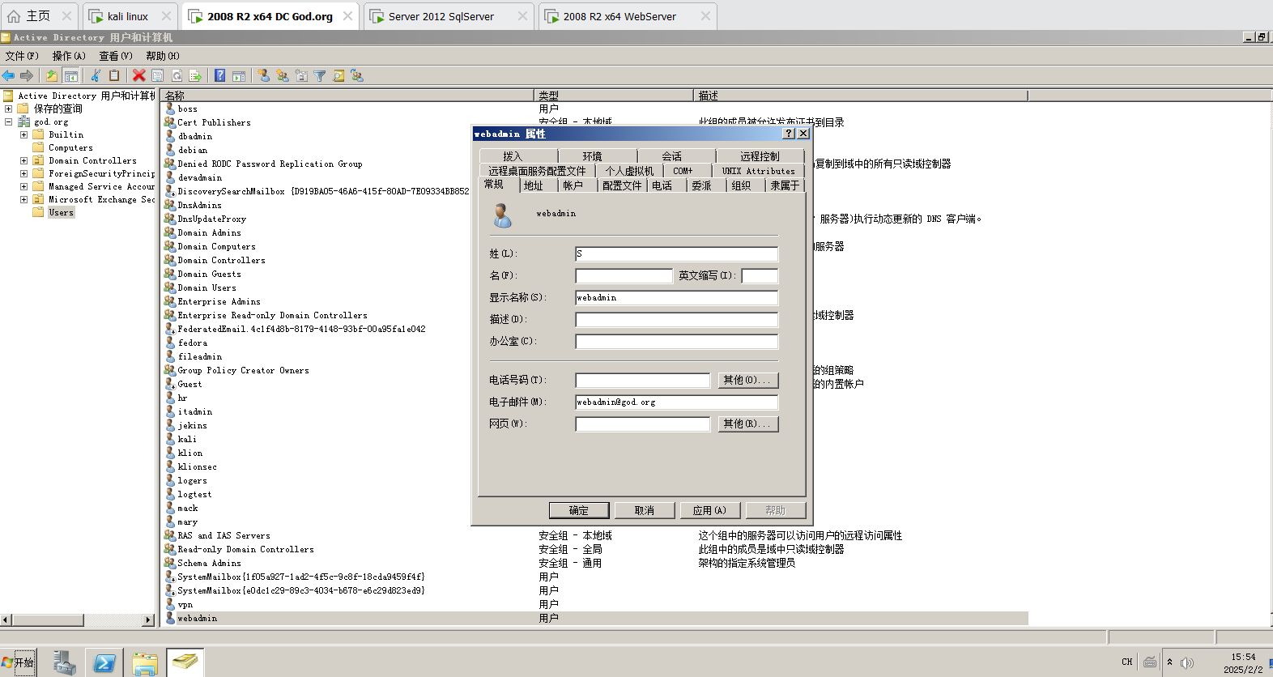The image size is (1273, 677).
Task: Select the Users folder in tree
Action: 61,212
